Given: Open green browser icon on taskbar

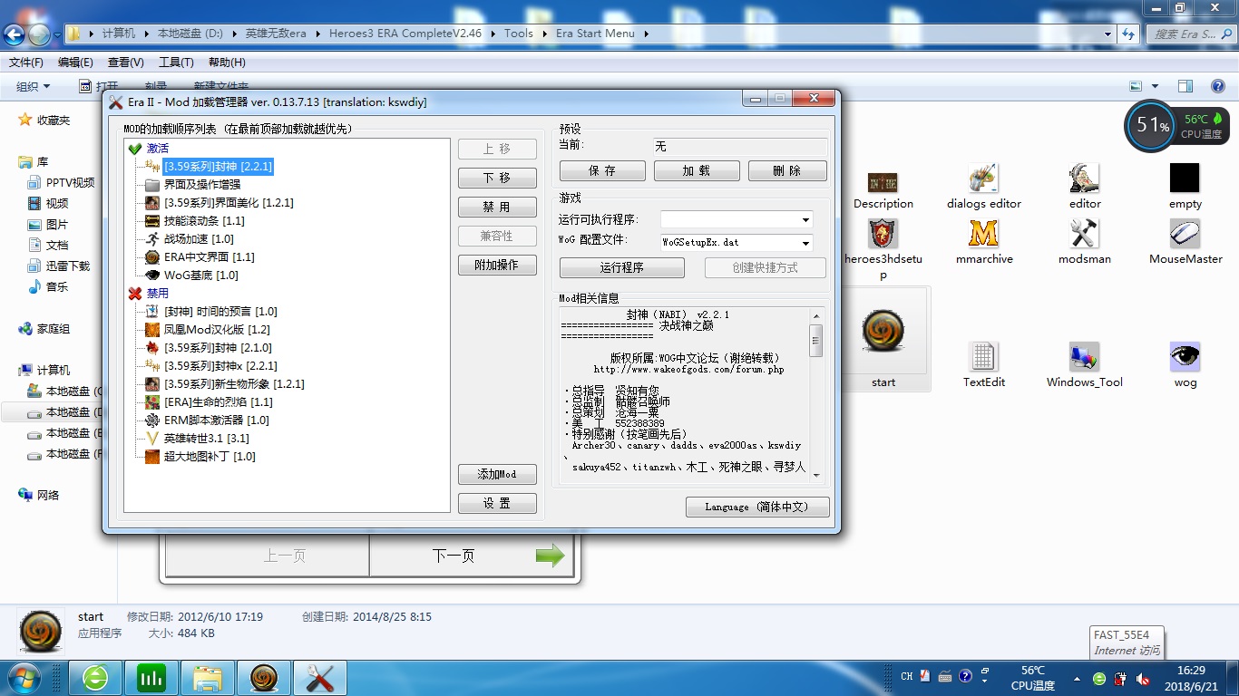Looking at the screenshot, I should 94,677.
